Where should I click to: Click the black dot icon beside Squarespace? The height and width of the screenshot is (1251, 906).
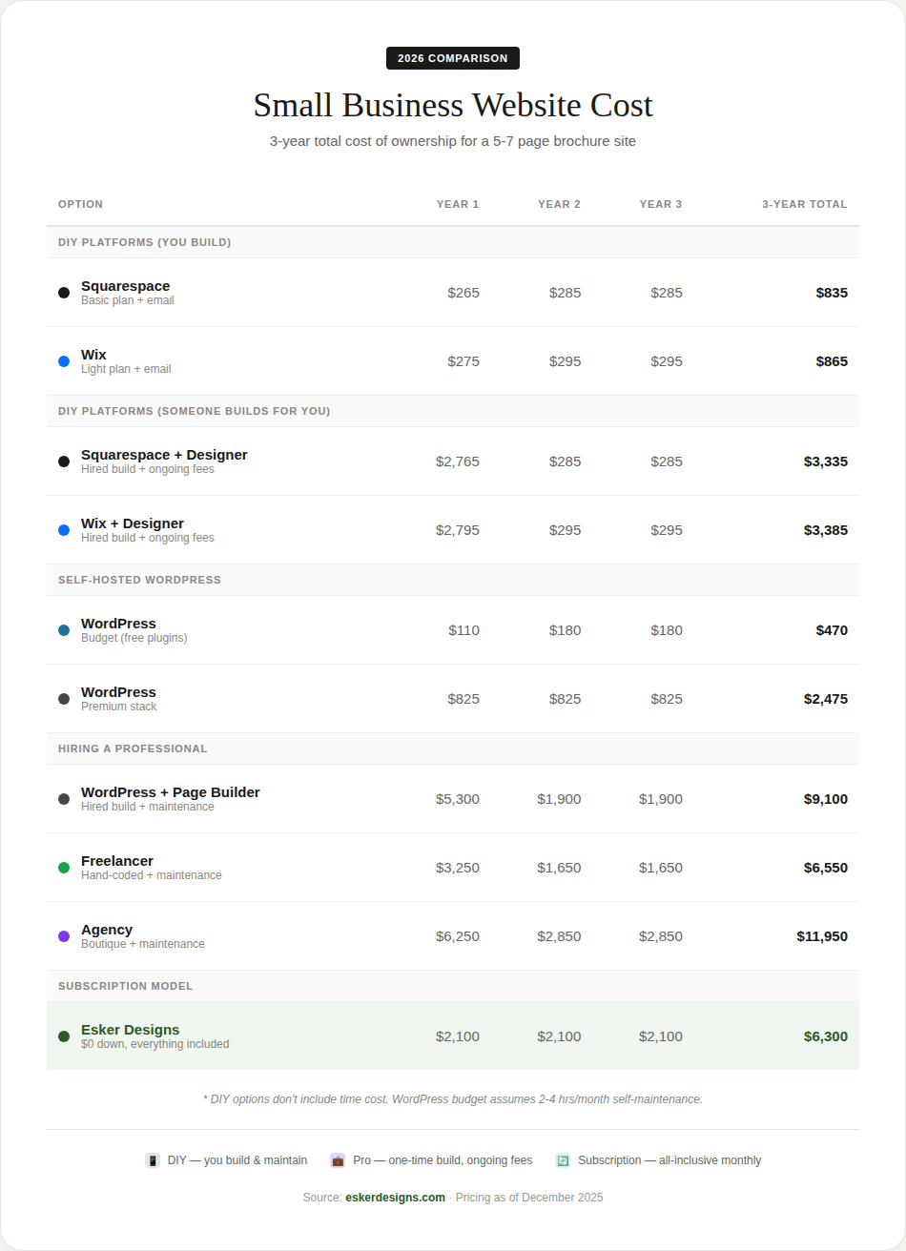[x=63, y=293]
